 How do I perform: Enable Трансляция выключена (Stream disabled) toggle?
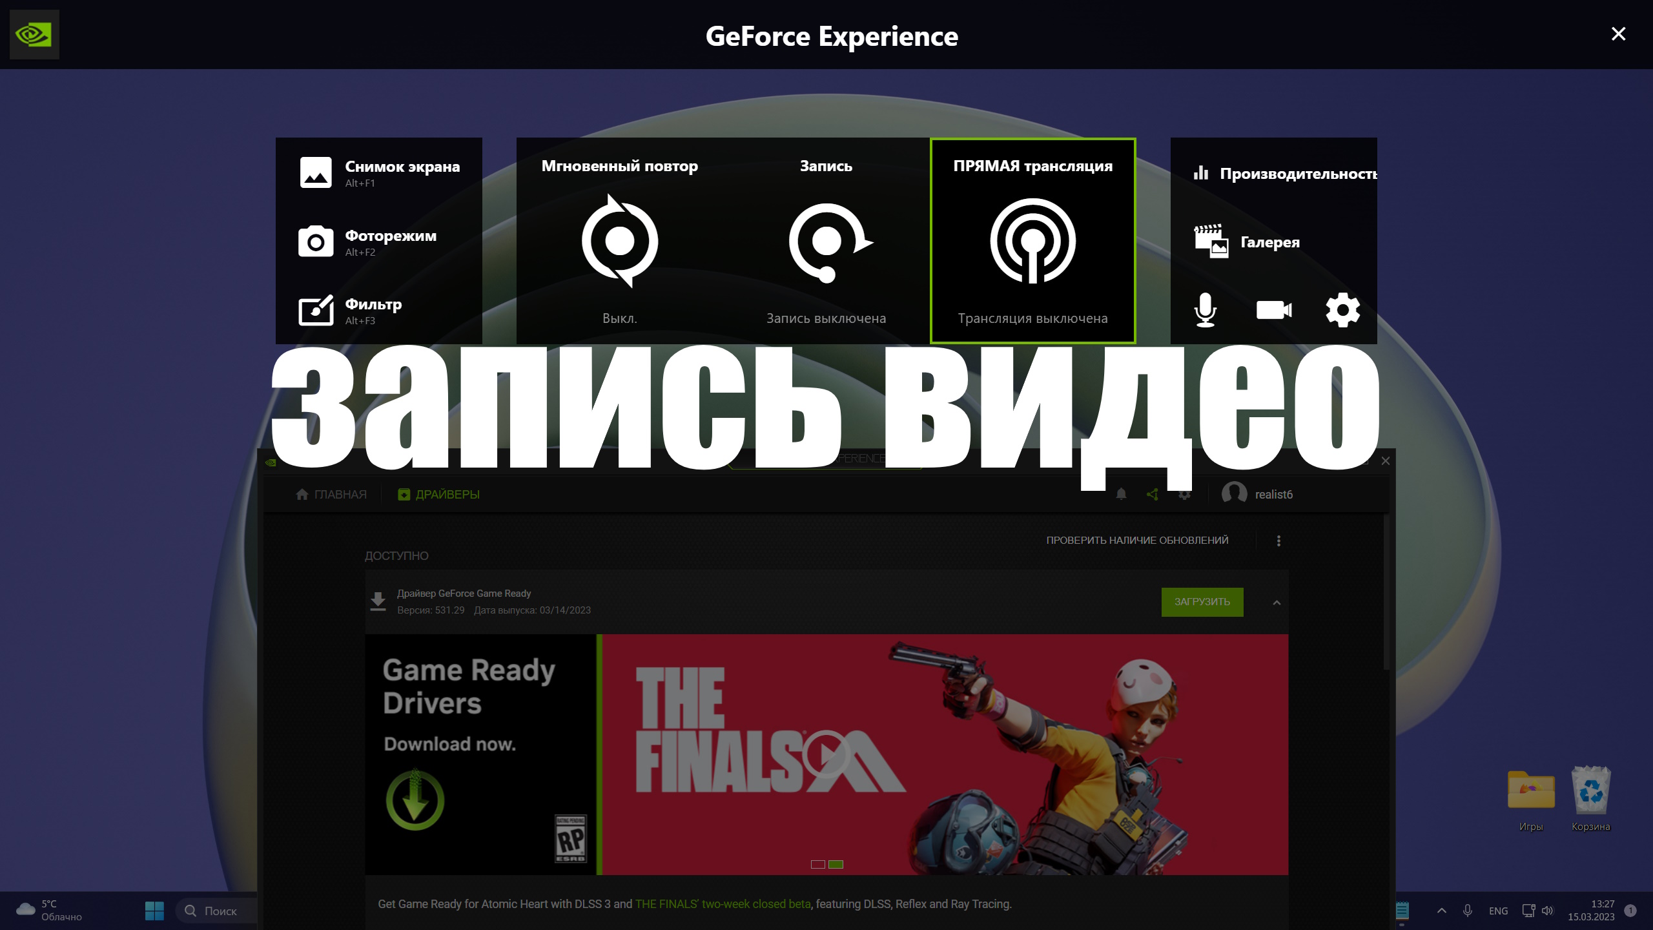coord(1033,240)
